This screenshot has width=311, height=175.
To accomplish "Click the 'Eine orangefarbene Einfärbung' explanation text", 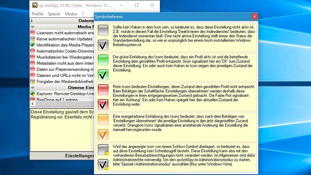I will pyautogui.click(x=180, y=123).
